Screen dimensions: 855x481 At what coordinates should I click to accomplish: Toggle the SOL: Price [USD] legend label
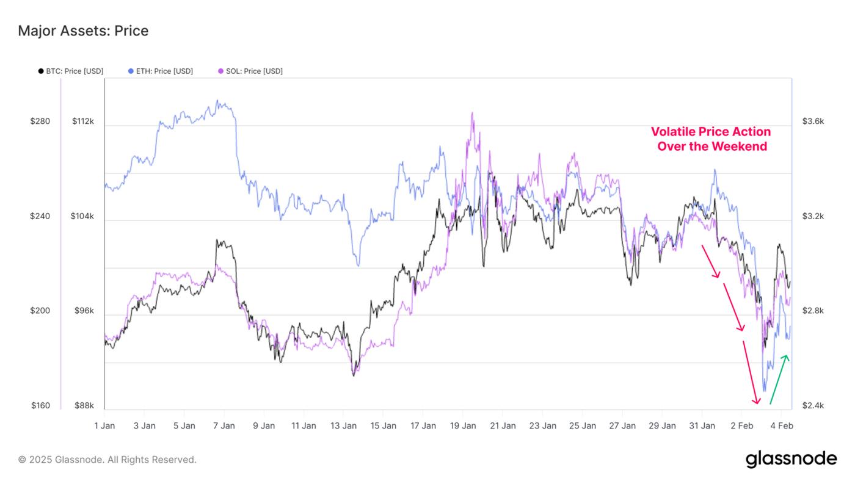point(254,71)
